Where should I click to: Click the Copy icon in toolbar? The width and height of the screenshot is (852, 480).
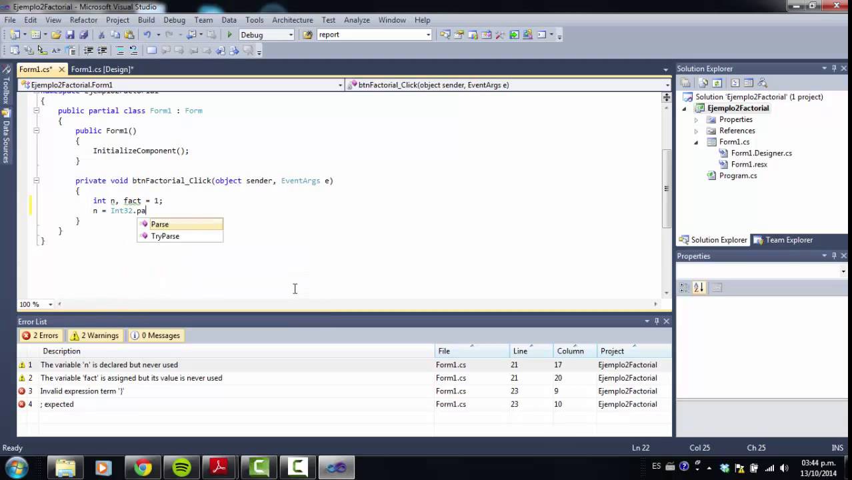pyautogui.click(x=115, y=35)
